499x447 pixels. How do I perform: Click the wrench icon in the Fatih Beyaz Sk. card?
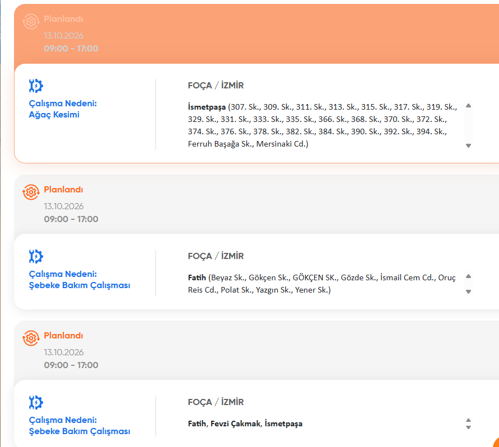pyautogui.click(x=36, y=257)
